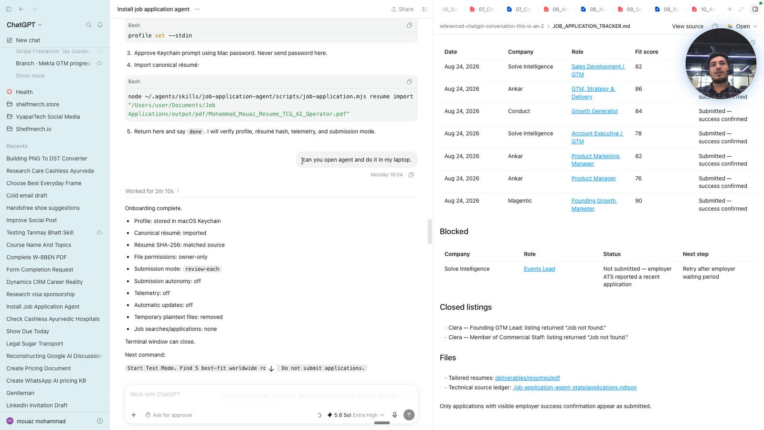Screen dimensions: 764x430
Task: Open the applications.ndjson source ledger link
Action: (x=574, y=387)
